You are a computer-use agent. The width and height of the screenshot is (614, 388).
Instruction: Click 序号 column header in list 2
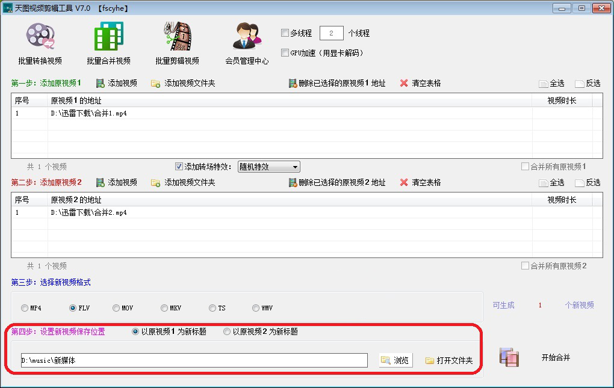click(29, 200)
